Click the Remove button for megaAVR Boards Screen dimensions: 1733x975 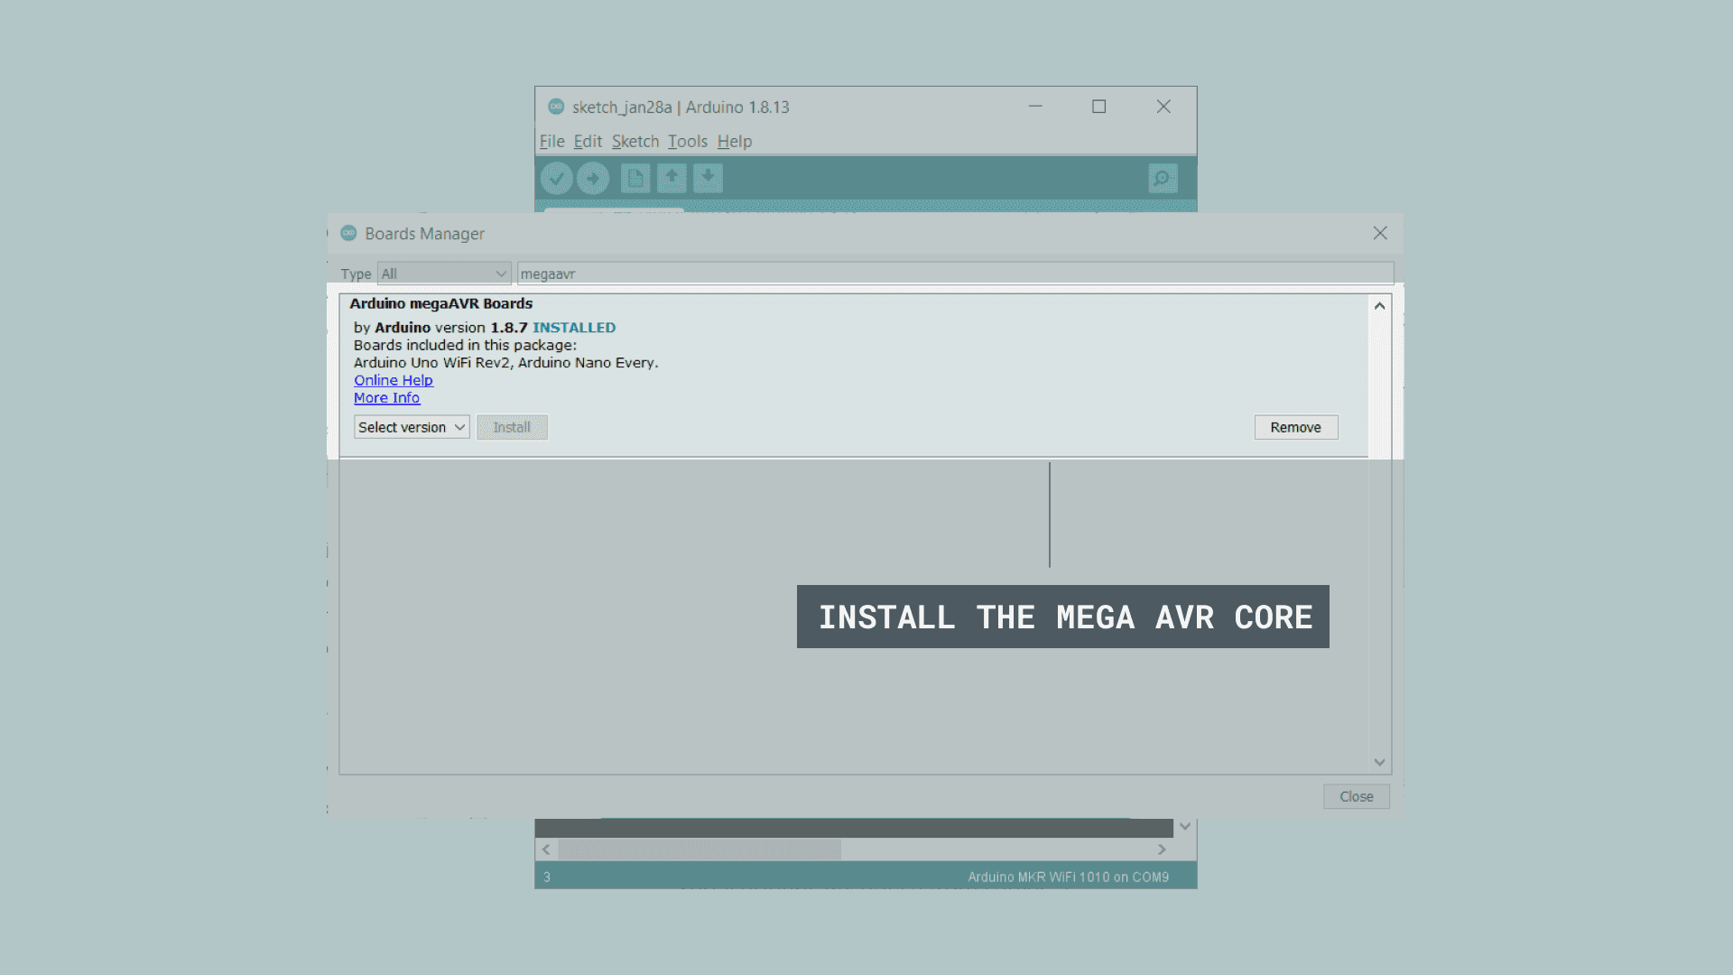point(1295,427)
